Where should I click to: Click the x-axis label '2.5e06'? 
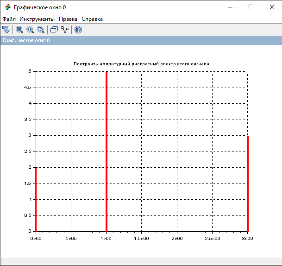pos(213,239)
